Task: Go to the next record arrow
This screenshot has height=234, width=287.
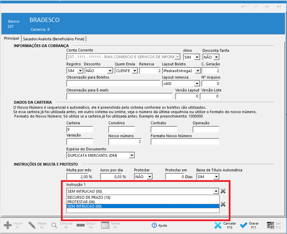Action: click(267, 7)
